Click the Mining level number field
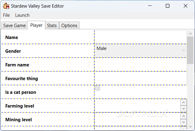 click(x=137, y=119)
